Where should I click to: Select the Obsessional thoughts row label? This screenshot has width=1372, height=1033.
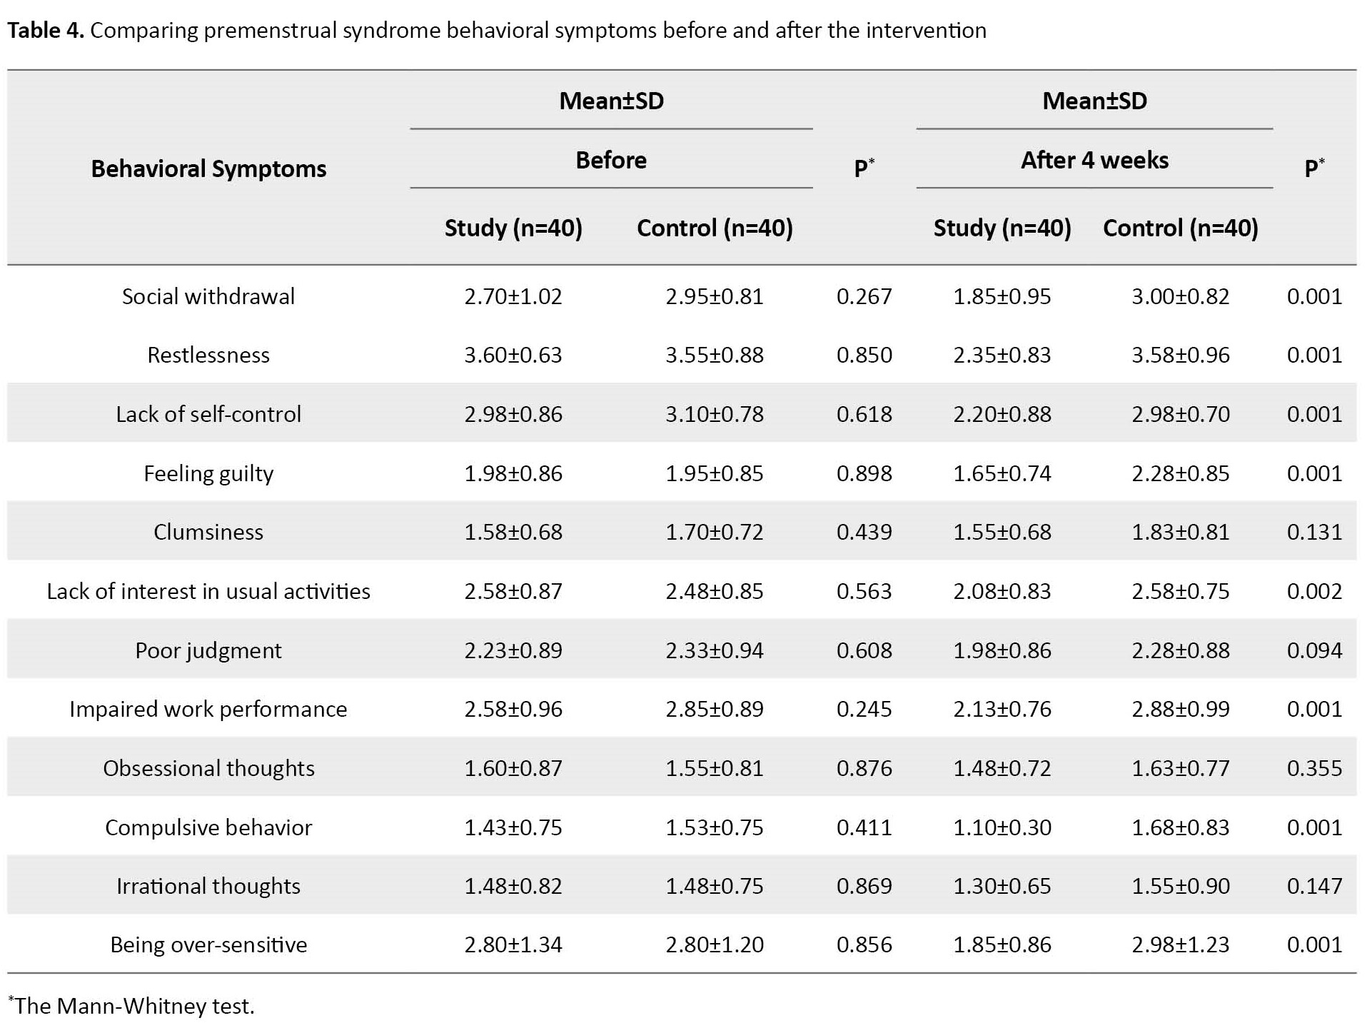208,768
